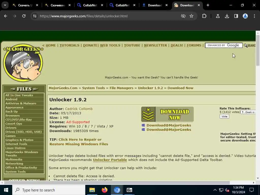Open site information icon in address bar
Screen dimensions: 260x195
click(35, 16)
